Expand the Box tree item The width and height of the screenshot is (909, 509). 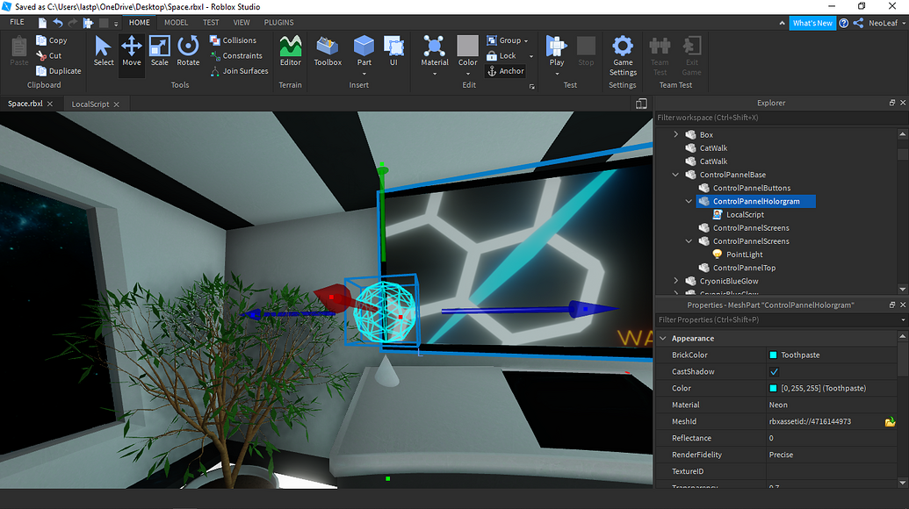pyautogui.click(x=675, y=134)
